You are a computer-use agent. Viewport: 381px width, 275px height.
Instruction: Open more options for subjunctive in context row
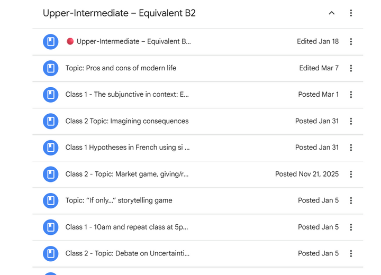click(351, 95)
